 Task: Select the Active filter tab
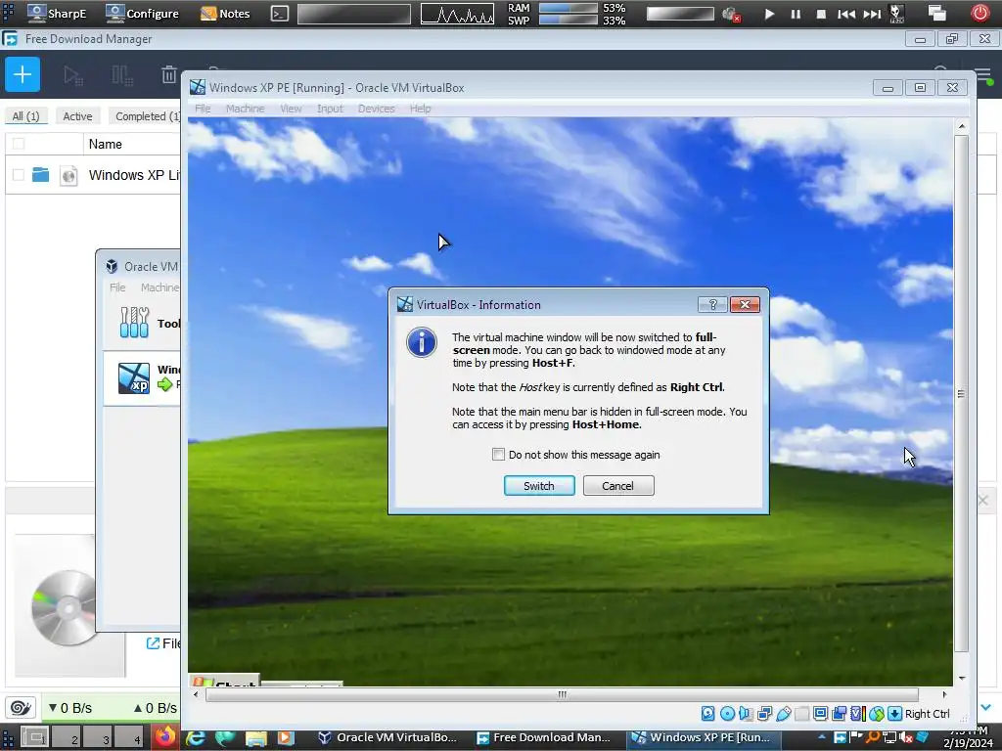tap(77, 116)
